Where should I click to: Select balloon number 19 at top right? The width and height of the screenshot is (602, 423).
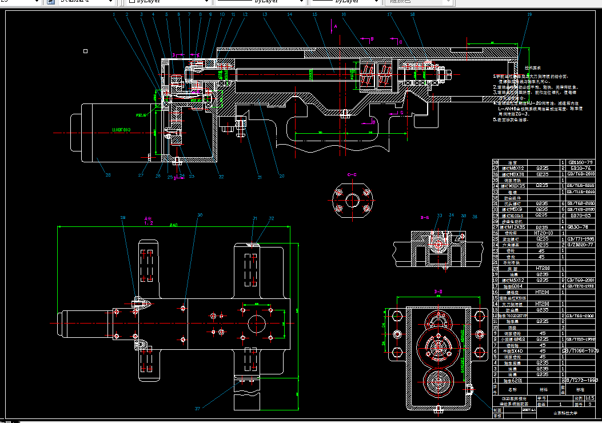[x=529, y=15]
